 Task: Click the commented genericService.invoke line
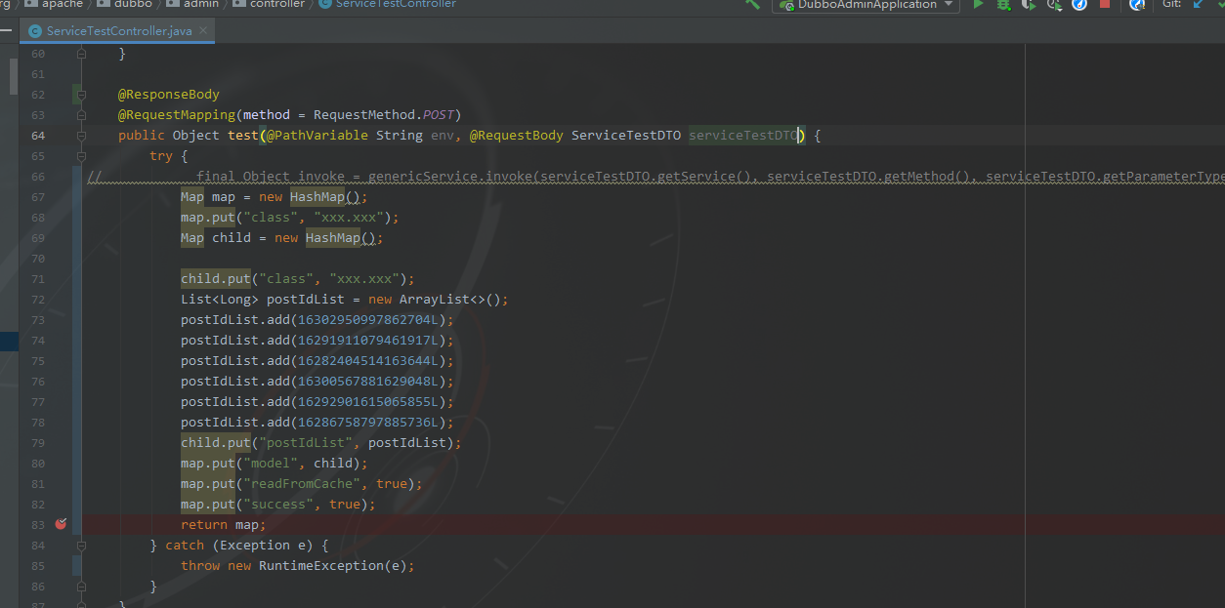(655, 177)
